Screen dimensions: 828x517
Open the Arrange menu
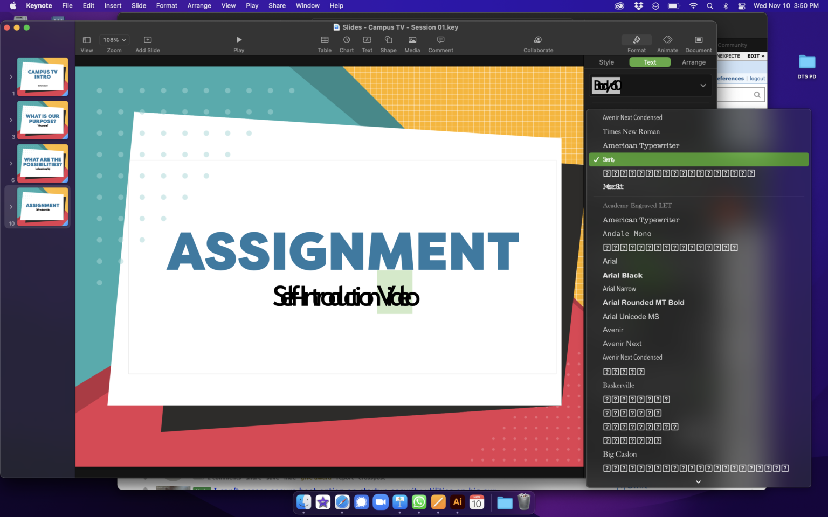[199, 6]
